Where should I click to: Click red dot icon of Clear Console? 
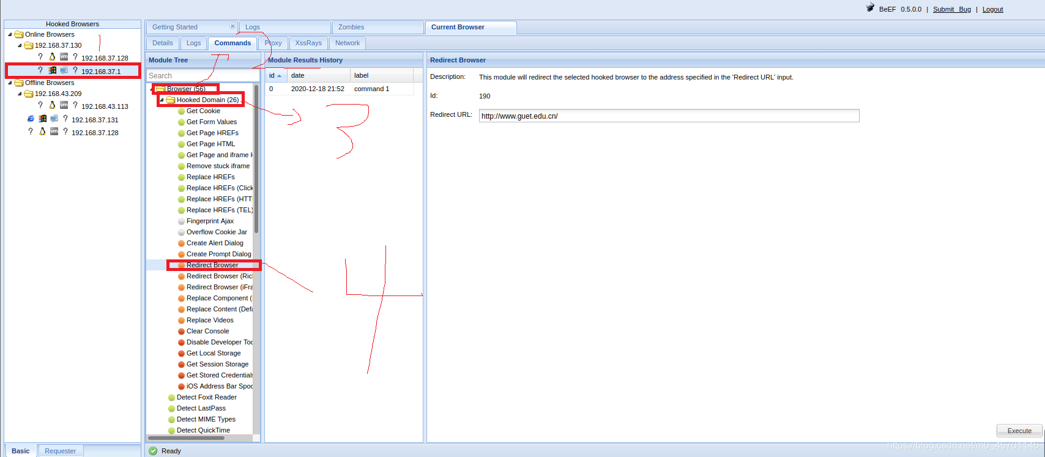point(181,332)
